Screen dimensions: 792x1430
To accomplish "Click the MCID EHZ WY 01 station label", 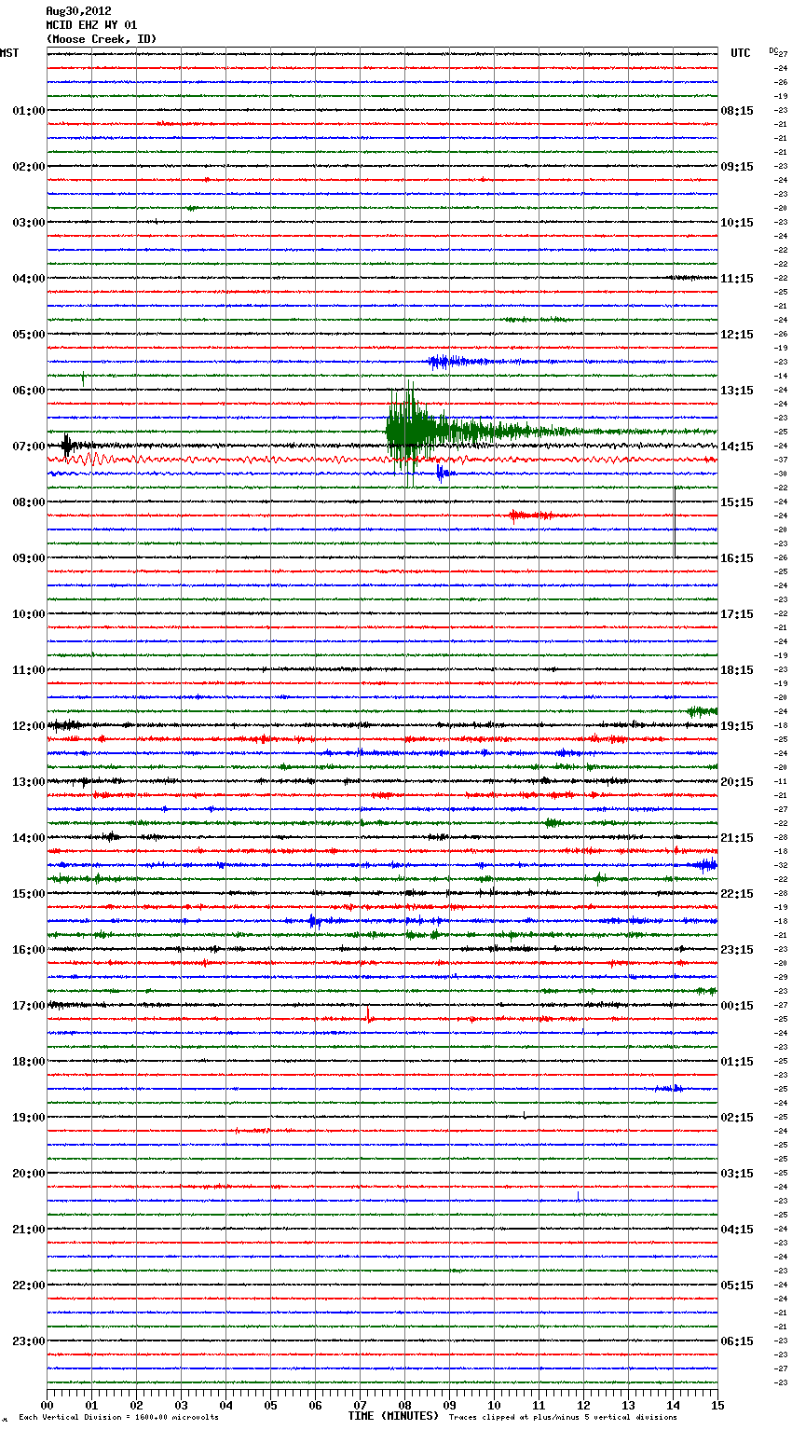I will [x=91, y=25].
